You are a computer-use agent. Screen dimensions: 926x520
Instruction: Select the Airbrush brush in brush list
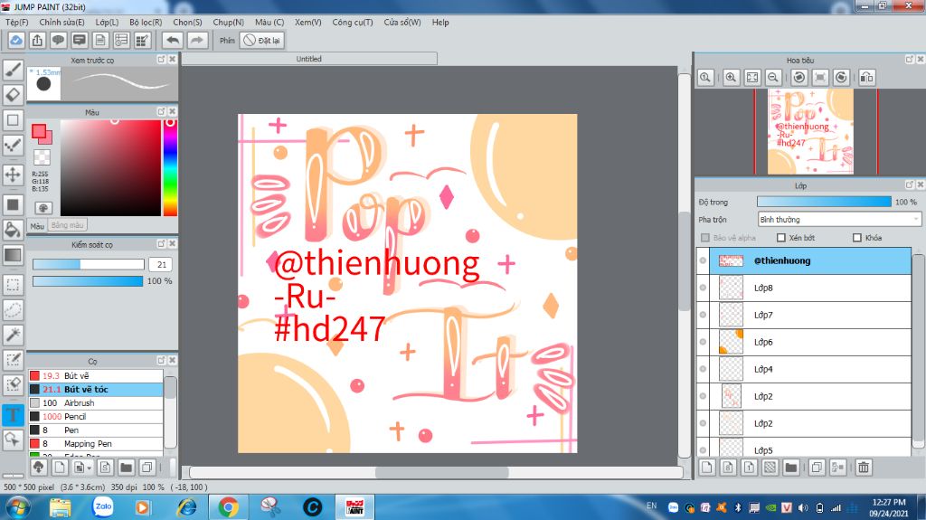96,403
